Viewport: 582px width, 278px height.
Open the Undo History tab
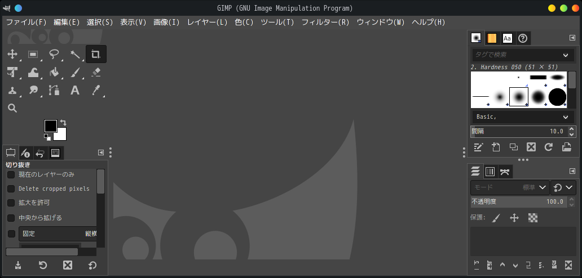[40, 153]
